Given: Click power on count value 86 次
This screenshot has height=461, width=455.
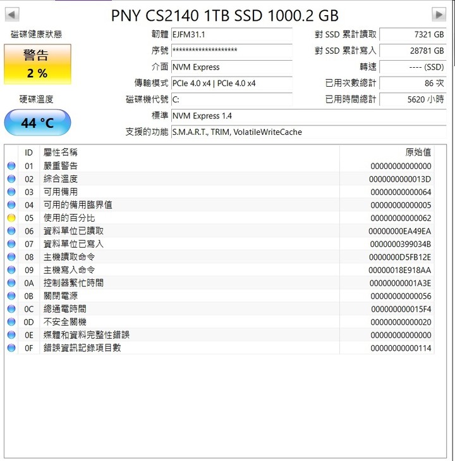Looking at the screenshot, I should tap(413, 83).
